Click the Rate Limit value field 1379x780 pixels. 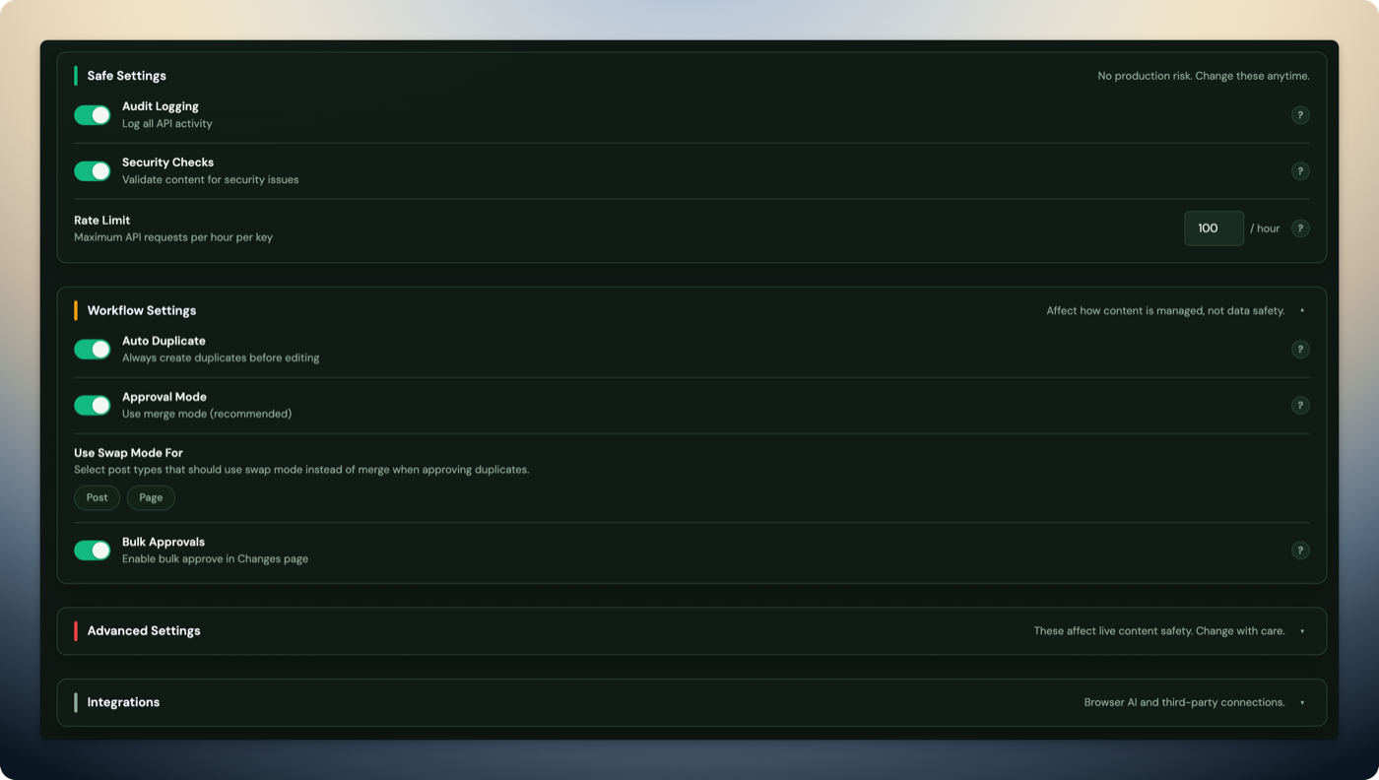click(x=1214, y=227)
